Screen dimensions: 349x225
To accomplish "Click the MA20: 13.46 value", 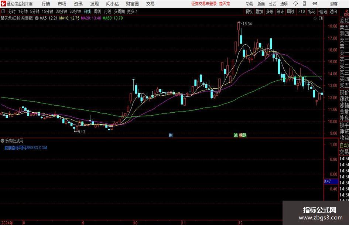I will click(91, 18).
